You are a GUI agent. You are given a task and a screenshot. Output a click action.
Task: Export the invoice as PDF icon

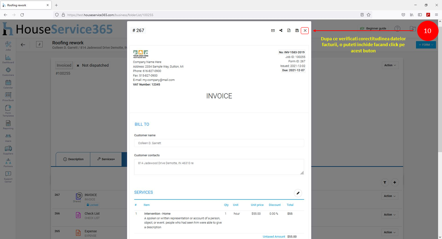click(x=289, y=31)
